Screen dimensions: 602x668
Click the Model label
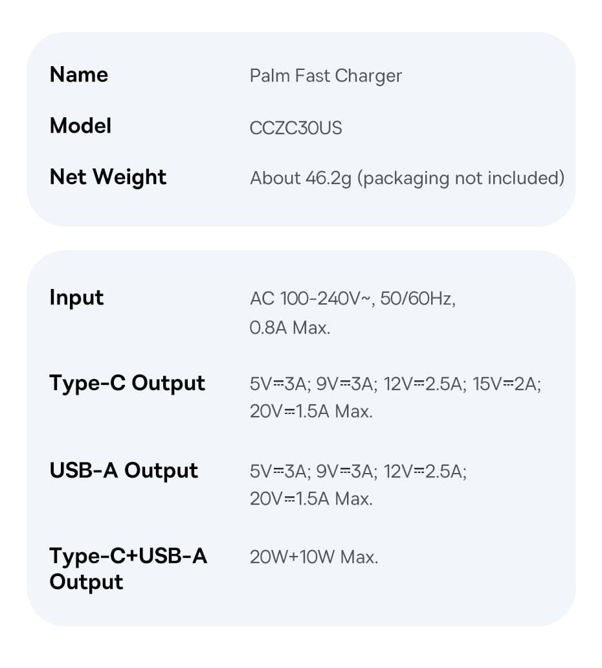(x=80, y=126)
